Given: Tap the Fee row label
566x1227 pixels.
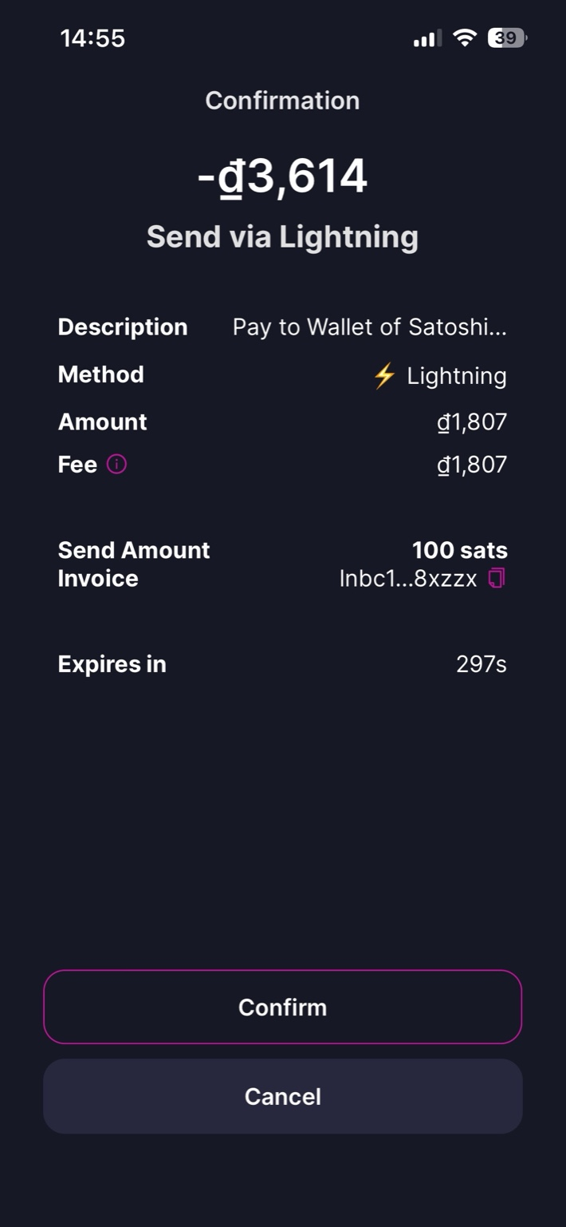Looking at the screenshot, I should (x=77, y=465).
